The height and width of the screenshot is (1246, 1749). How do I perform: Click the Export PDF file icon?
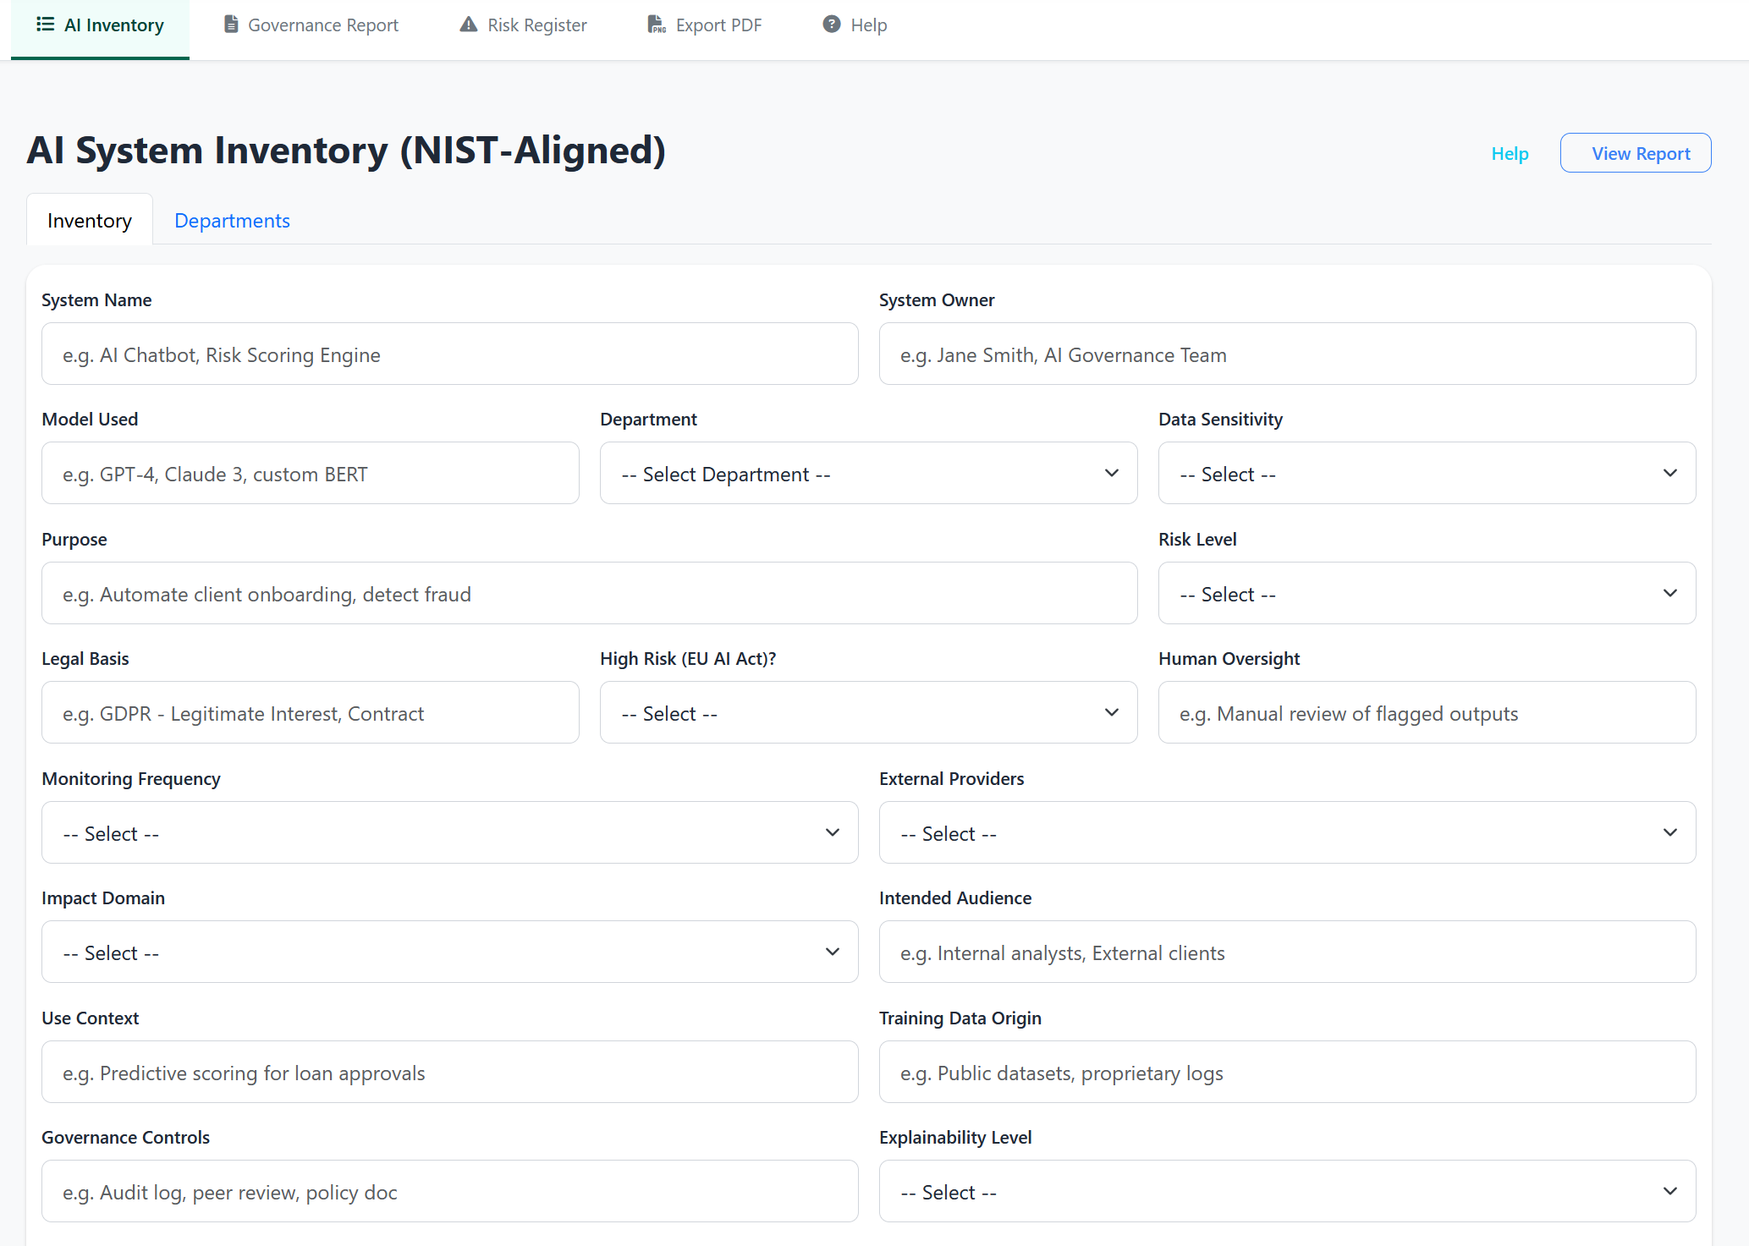[x=655, y=25]
